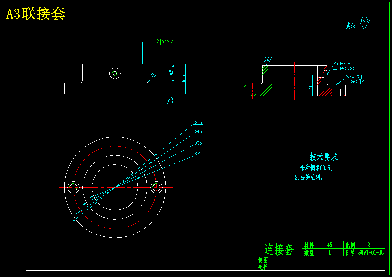Screen dimensions: 392x277
Task: Click the R1 fillet radius label
Action: pyautogui.click(x=153, y=75)
